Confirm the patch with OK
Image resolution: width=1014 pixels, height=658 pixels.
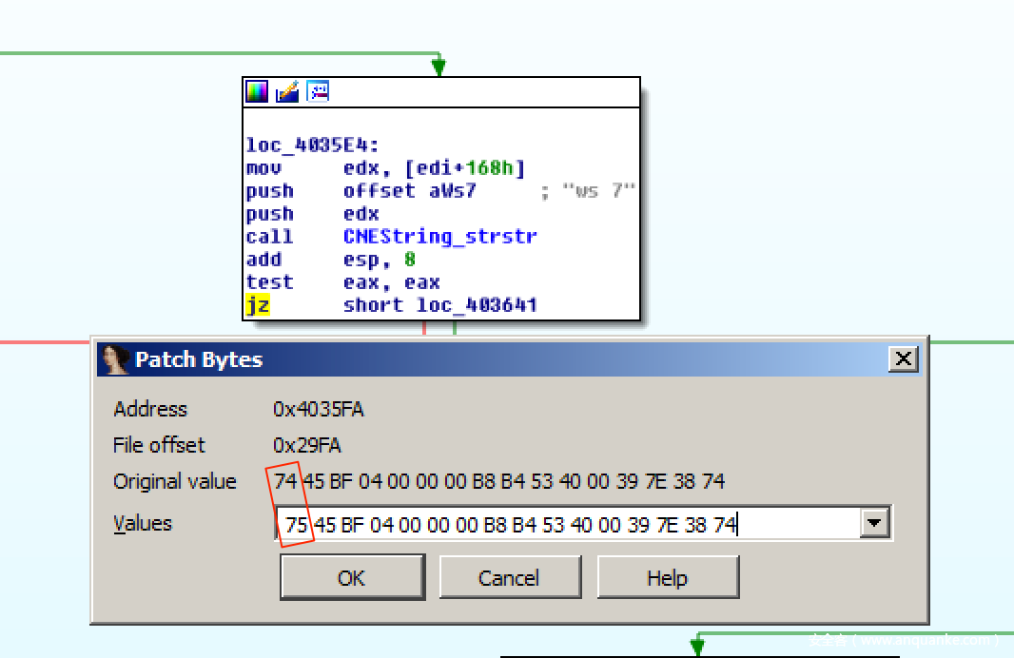(352, 578)
